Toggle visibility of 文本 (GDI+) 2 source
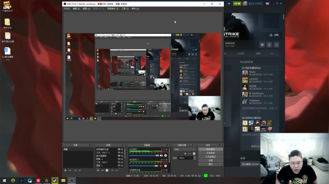The width and height of the screenshot is (329, 184). tap(119, 153)
